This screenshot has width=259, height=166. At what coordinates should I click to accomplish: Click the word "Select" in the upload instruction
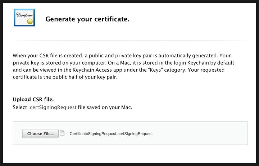tap(20, 107)
